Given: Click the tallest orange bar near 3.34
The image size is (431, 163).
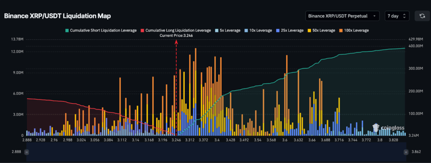Looking at the screenshot, I should click(195, 92).
